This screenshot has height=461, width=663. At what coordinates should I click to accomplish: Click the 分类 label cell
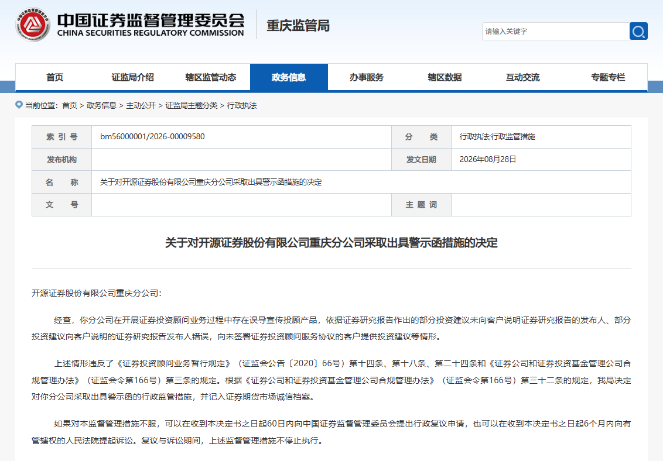(x=421, y=137)
